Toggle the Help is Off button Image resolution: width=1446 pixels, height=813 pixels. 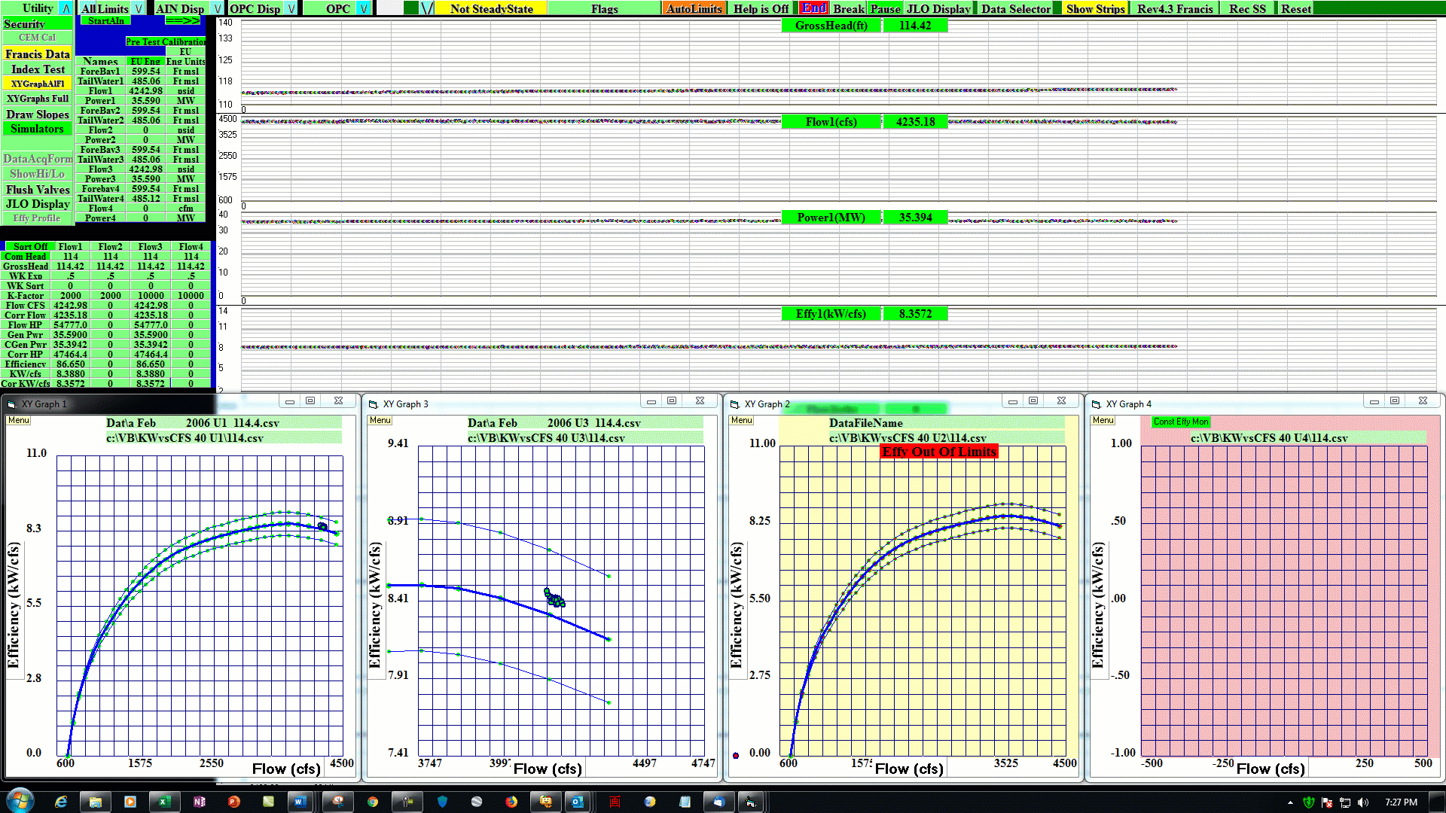tap(761, 8)
